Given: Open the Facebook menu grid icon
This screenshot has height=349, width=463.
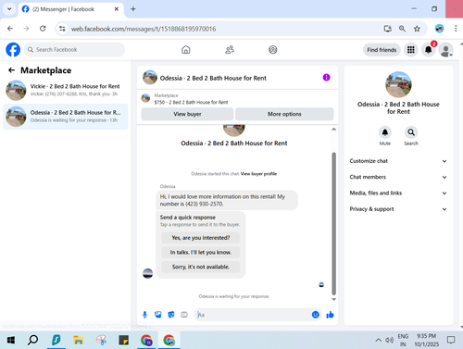Looking at the screenshot, I should (x=411, y=50).
